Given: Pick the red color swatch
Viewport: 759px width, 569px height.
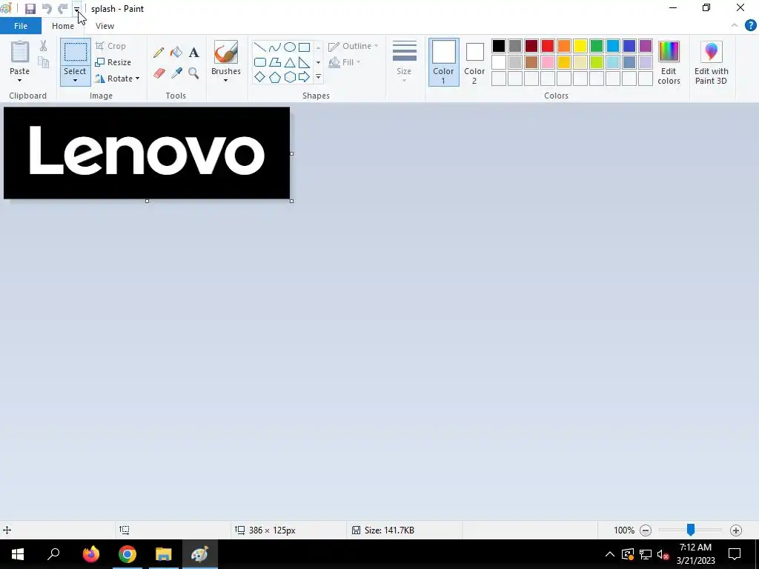Looking at the screenshot, I should 548,46.
